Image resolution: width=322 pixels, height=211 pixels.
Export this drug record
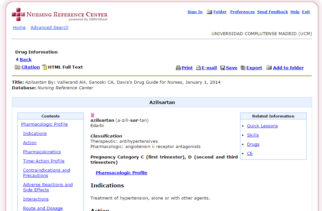click(254, 68)
